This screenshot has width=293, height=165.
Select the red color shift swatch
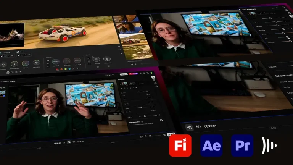coord(57,70)
